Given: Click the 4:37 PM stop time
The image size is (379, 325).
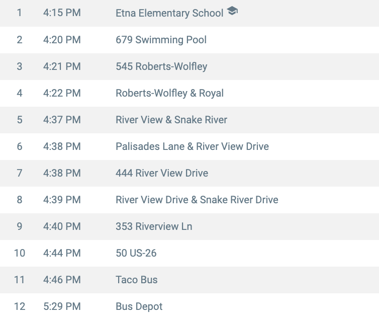Looking at the screenshot, I should click(62, 120).
